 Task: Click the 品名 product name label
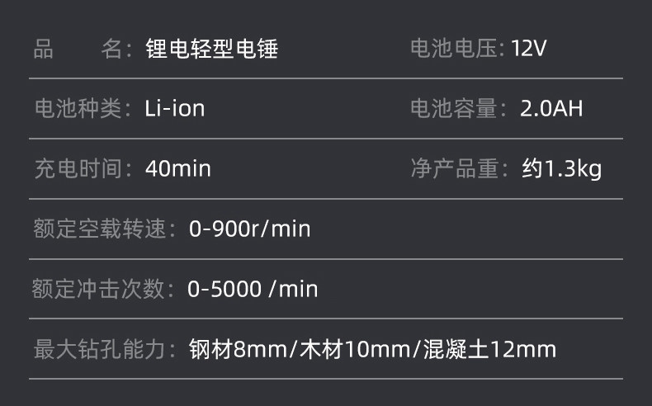[78, 49]
